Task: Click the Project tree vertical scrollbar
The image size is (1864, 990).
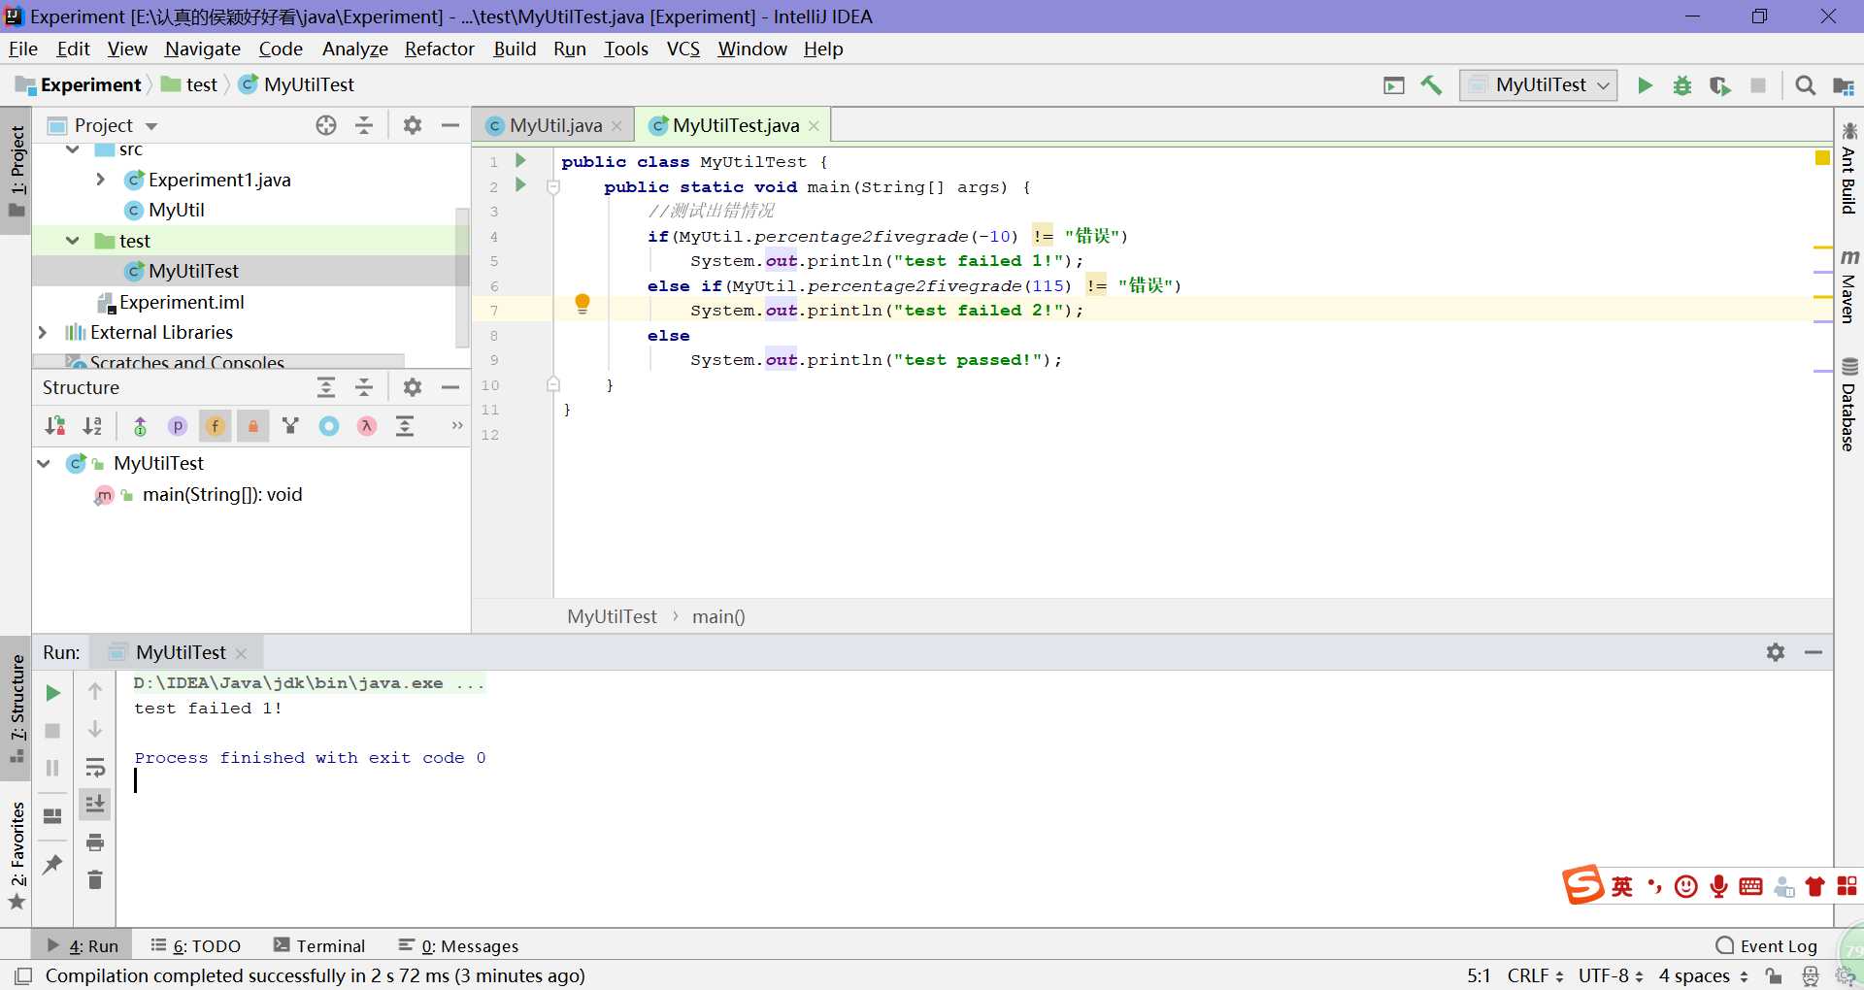Action: point(462,277)
